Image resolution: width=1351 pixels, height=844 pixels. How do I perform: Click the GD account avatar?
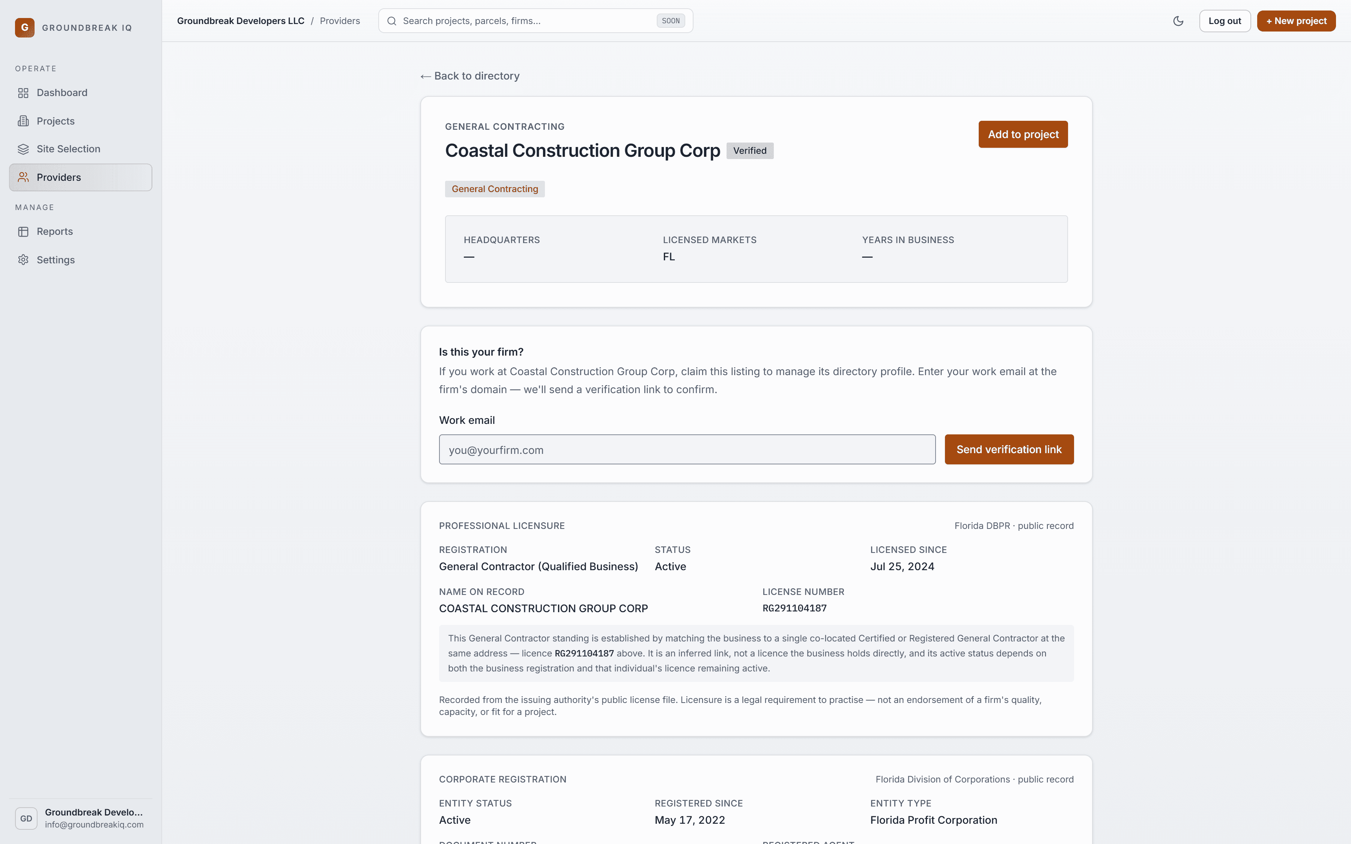point(26,818)
